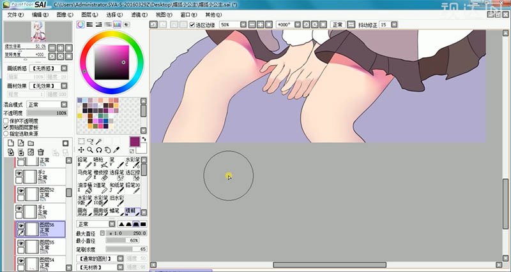Select 指定选取来源 radio option
The height and width of the screenshot is (272, 511).
(6, 134)
